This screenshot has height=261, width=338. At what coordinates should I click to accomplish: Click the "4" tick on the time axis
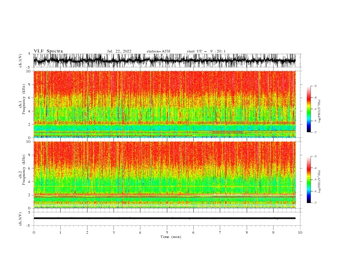[140, 232]
